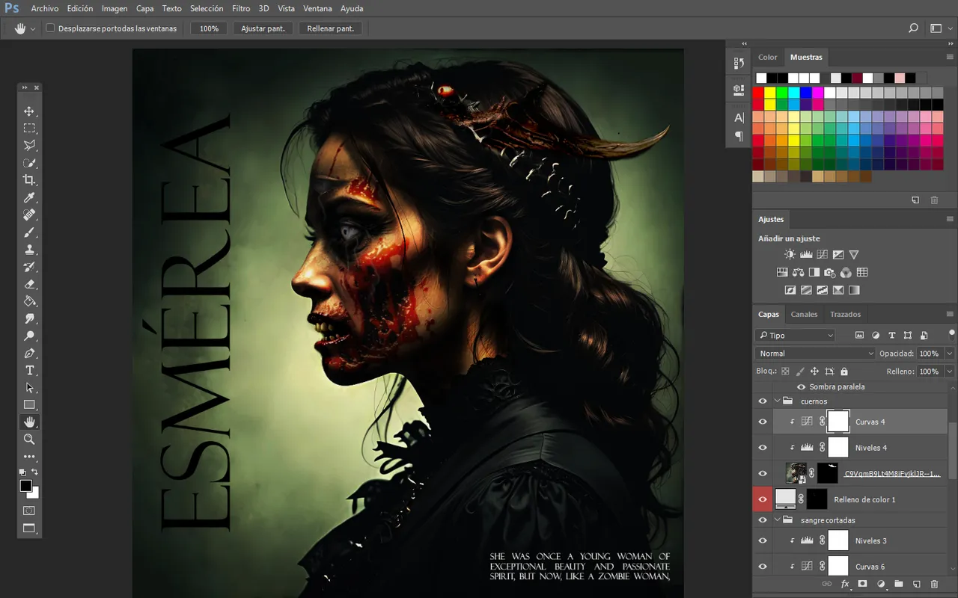Image resolution: width=958 pixels, height=598 pixels.
Task: Open the Hand tool preset picker arrow
Action: point(33,28)
